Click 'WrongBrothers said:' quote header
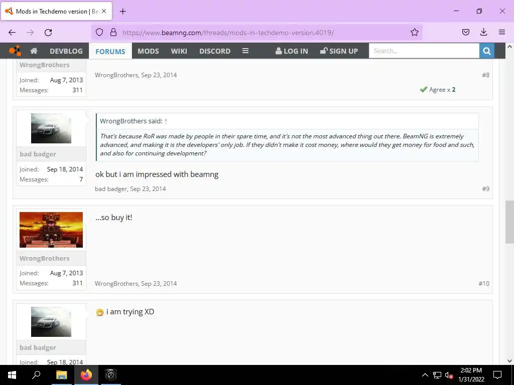The width and height of the screenshot is (514, 385). (x=131, y=121)
